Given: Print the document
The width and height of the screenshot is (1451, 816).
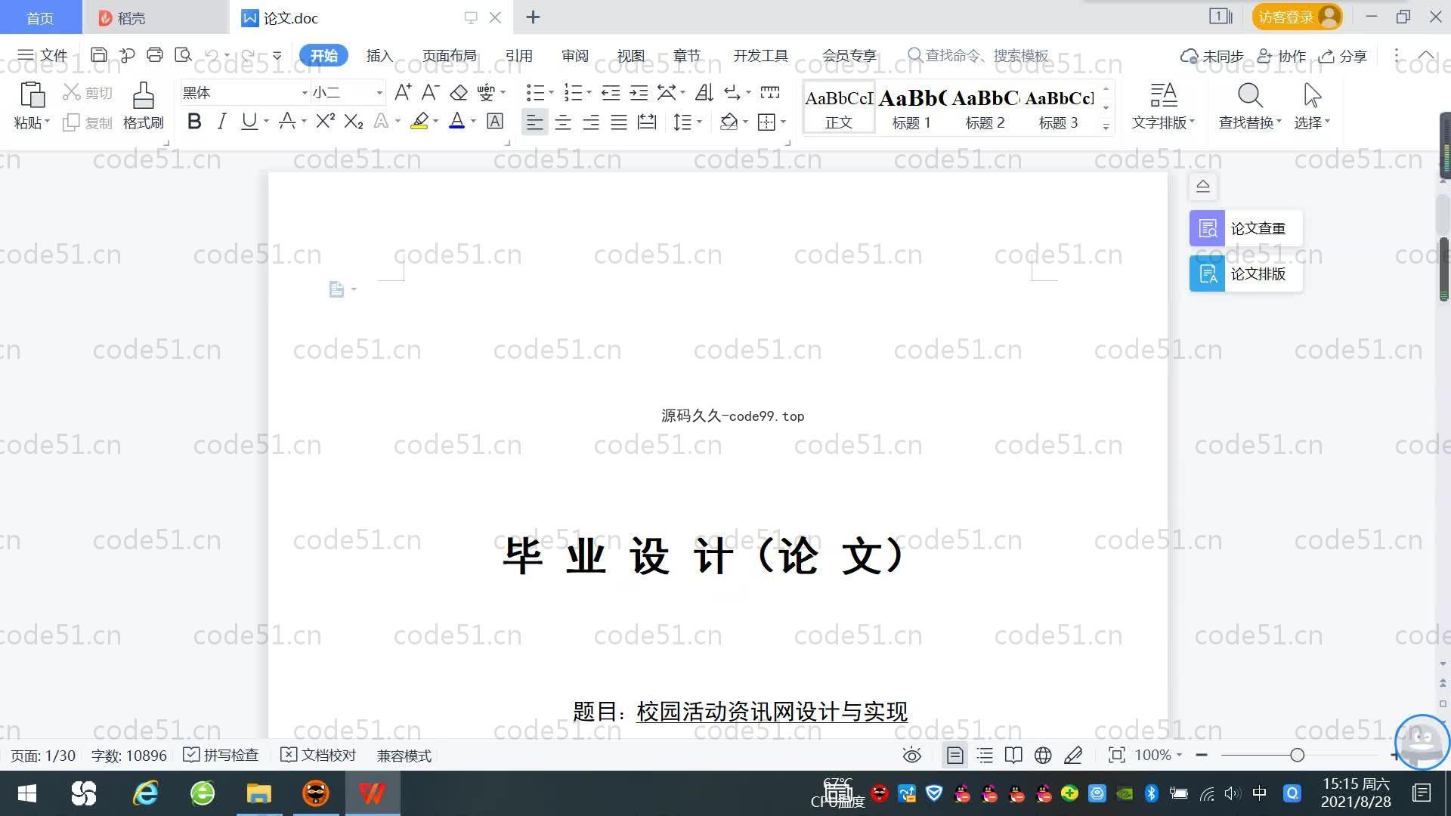Looking at the screenshot, I should point(155,55).
